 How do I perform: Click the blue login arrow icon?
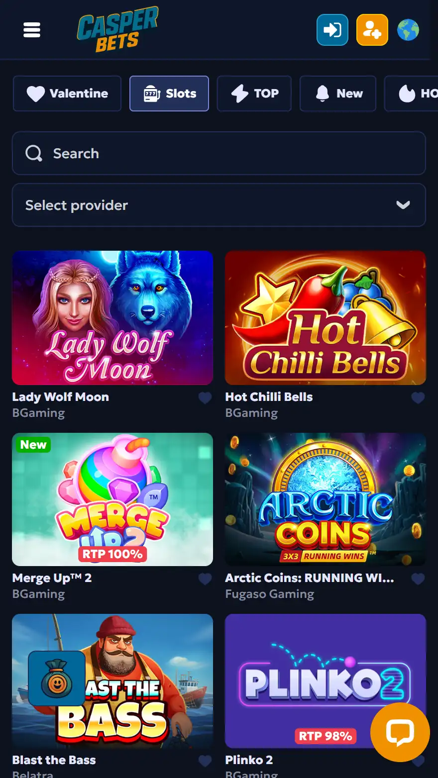tap(332, 30)
